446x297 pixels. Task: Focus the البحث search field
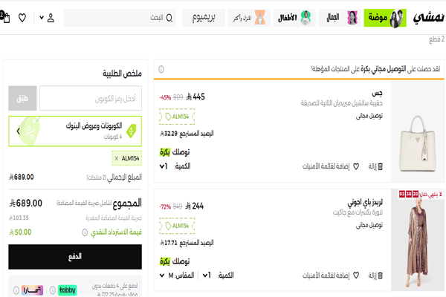click(x=120, y=18)
